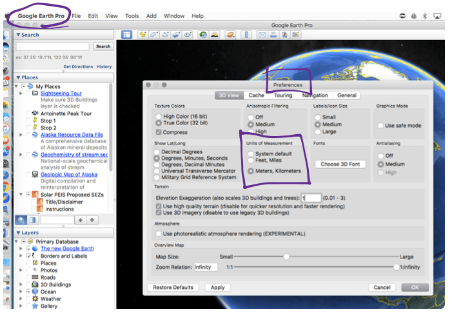This screenshot has height=314, width=452.
Task: Click the Add Polygon toolbar icon
Action: coord(153,35)
